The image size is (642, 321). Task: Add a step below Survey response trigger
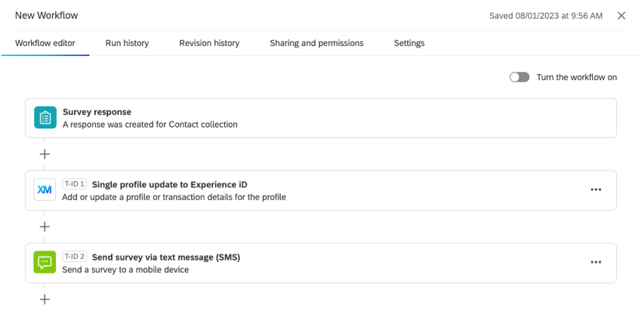click(45, 154)
